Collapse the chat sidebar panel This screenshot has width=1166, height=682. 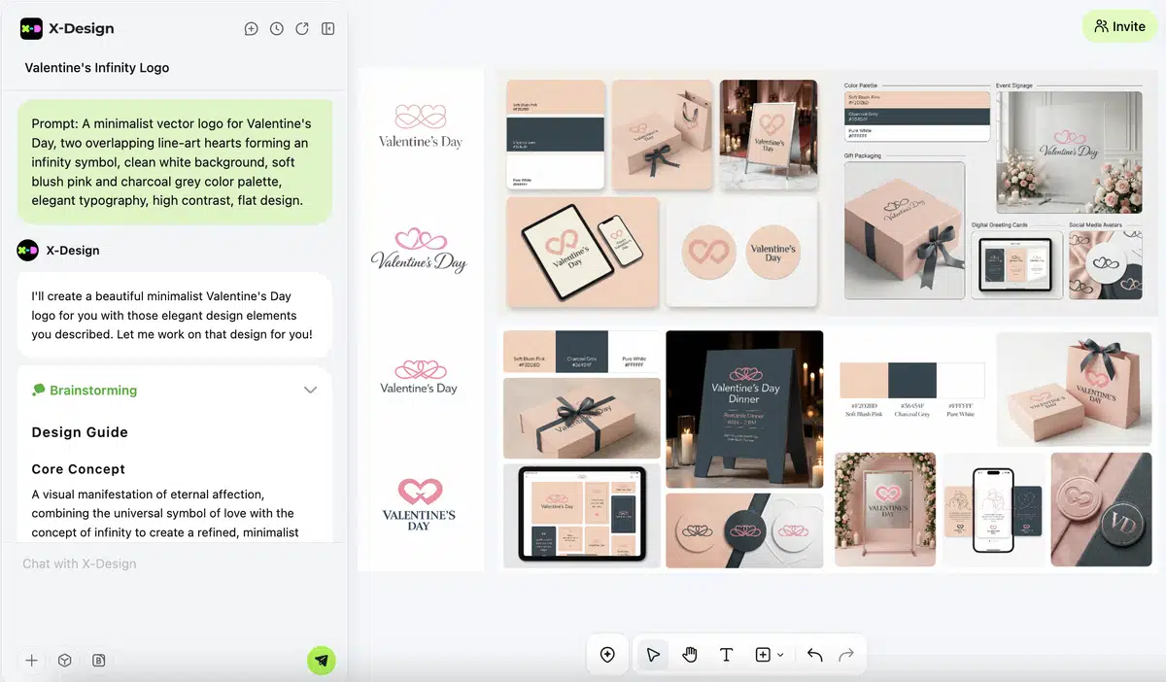tap(328, 29)
